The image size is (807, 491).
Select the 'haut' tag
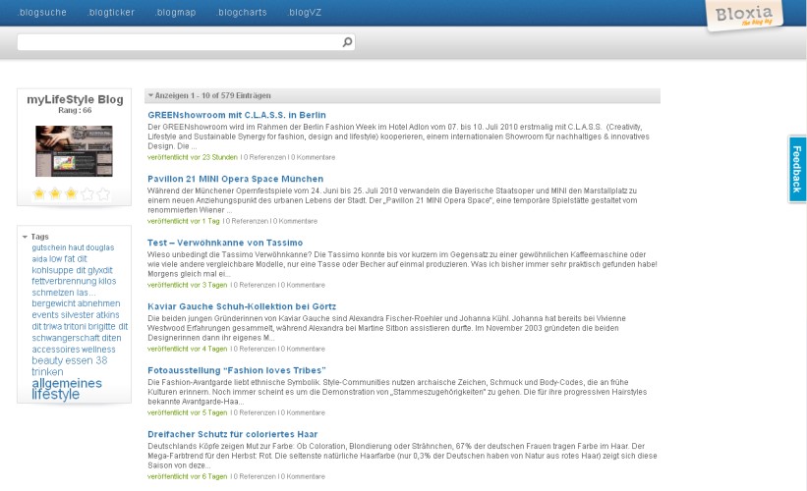[x=76, y=247]
